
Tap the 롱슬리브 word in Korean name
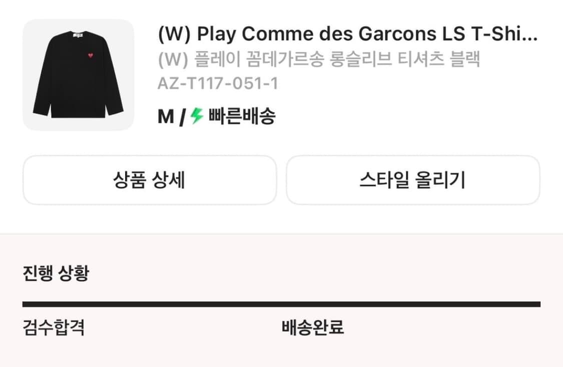pos(360,59)
